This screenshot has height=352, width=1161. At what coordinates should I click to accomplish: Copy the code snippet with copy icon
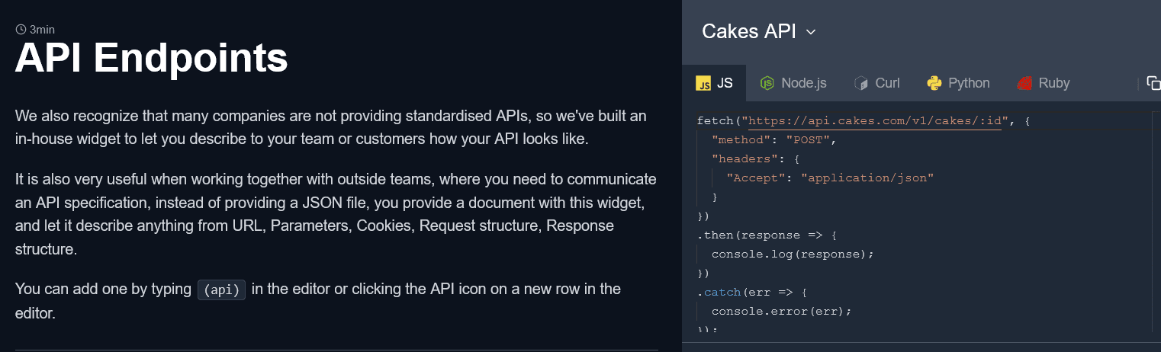1153,84
